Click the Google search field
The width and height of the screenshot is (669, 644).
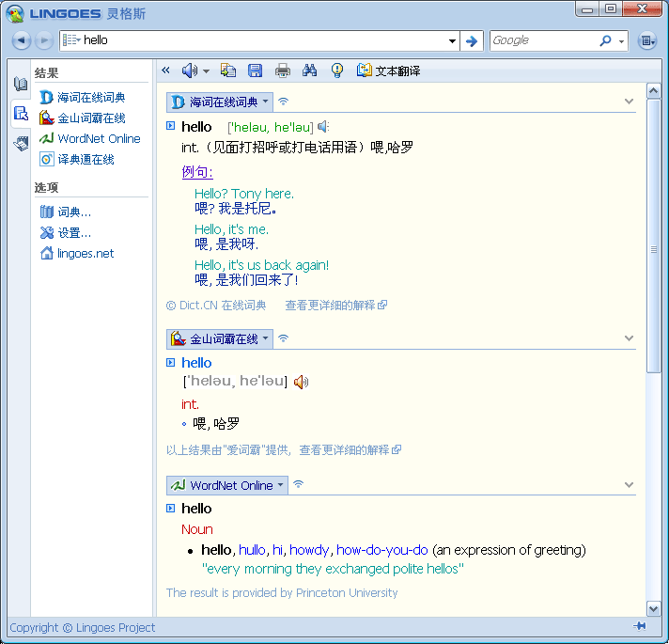(x=543, y=40)
